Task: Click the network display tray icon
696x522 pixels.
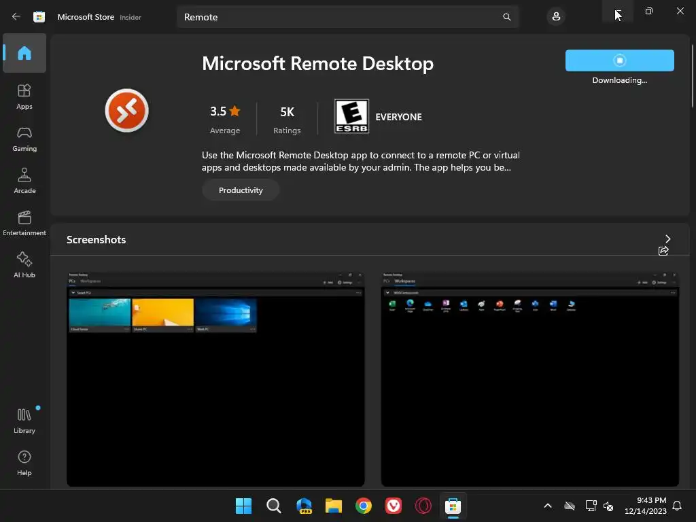Action: pyautogui.click(x=591, y=506)
